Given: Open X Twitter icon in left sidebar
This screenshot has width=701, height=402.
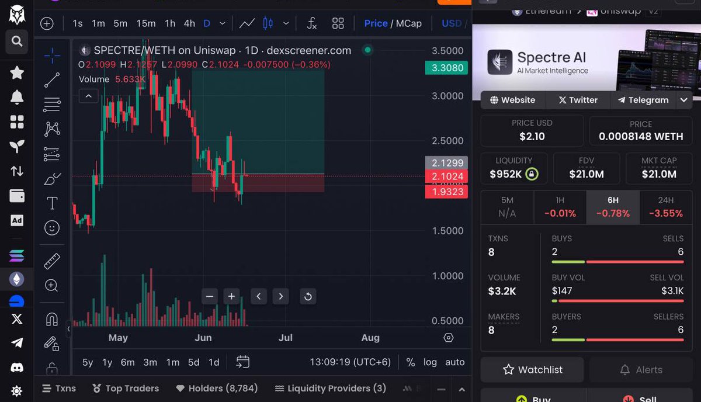Looking at the screenshot, I should [17, 318].
